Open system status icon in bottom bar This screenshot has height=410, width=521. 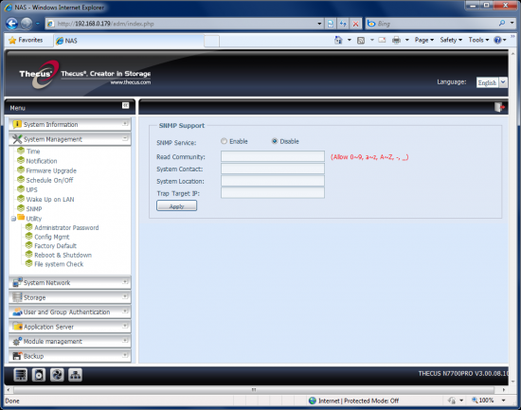point(20,375)
